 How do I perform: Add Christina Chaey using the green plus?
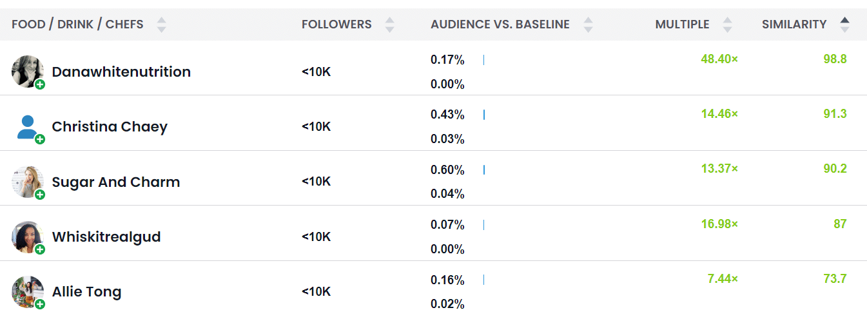[x=40, y=139]
